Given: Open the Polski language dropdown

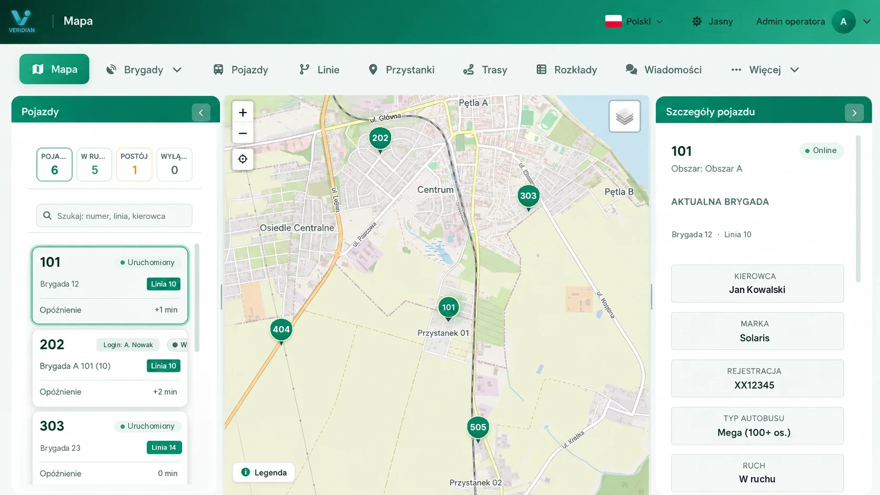Looking at the screenshot, I should point(634,22).
